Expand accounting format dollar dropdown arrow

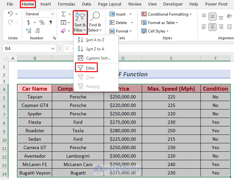click(35, 23)
